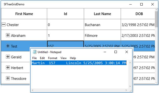Select the Abraham first name cell
The image size is (159, 93).
pos(24,35)
